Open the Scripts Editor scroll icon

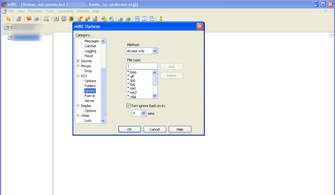[46, 19]
